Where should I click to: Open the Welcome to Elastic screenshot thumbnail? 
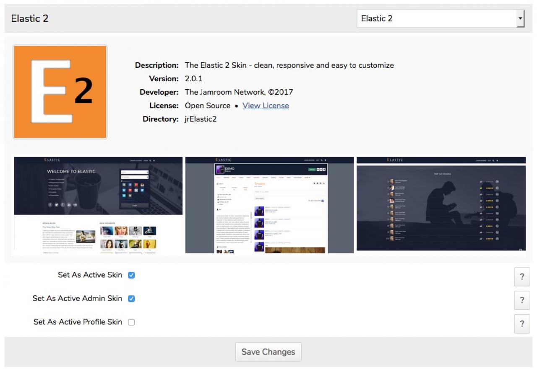98,205
